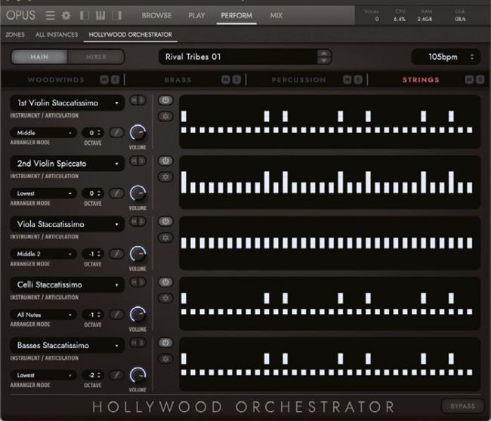Step the Rival Tribes 01 preset selector
This screenshot has width=491, height=421.
324,57
